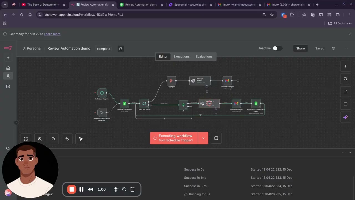Select the Get row(s) in sheet1 node
The height and width of the screenshot is (200, 355).
[x=125, y=104]
